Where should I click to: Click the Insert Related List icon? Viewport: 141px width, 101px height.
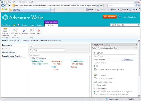(15, 30)
